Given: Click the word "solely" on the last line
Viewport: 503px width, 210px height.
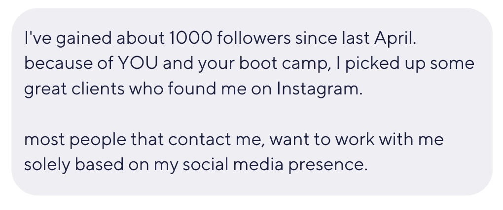Looking at the screenshot, I should pyautogui.click(x=47, y=165).
